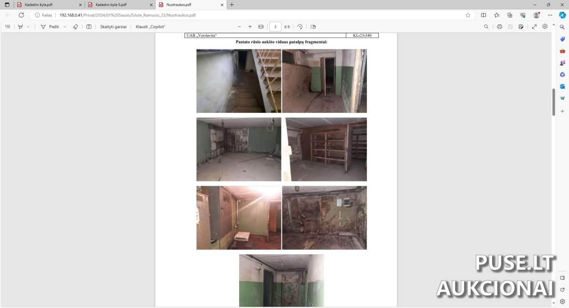Enter full screen PDF view
569x308 pixels.
pos(534,27)
